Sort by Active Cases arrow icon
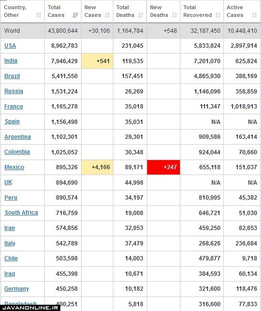 tap(254, 15)
